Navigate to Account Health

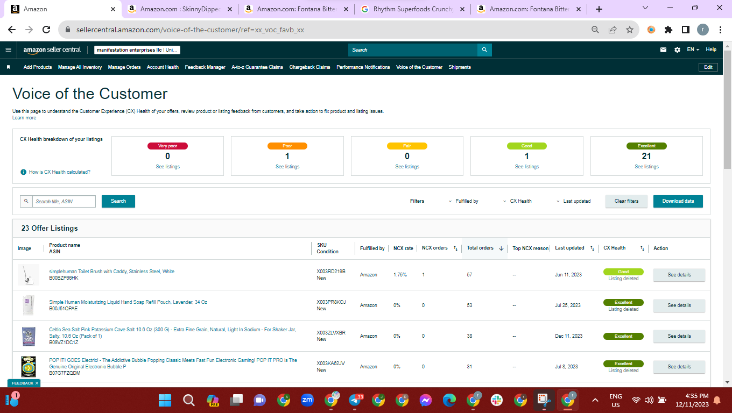[x=163, y=67]
